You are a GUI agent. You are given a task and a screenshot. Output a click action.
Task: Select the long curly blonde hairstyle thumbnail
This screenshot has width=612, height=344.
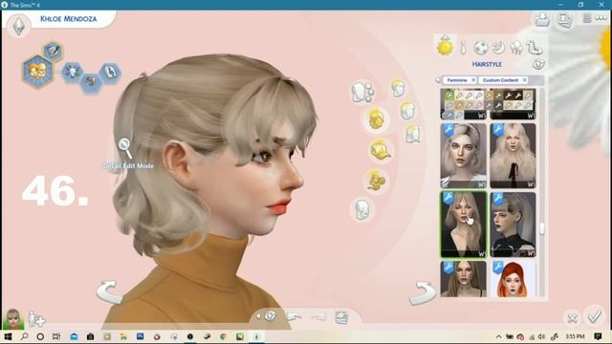tap(513, 156)
